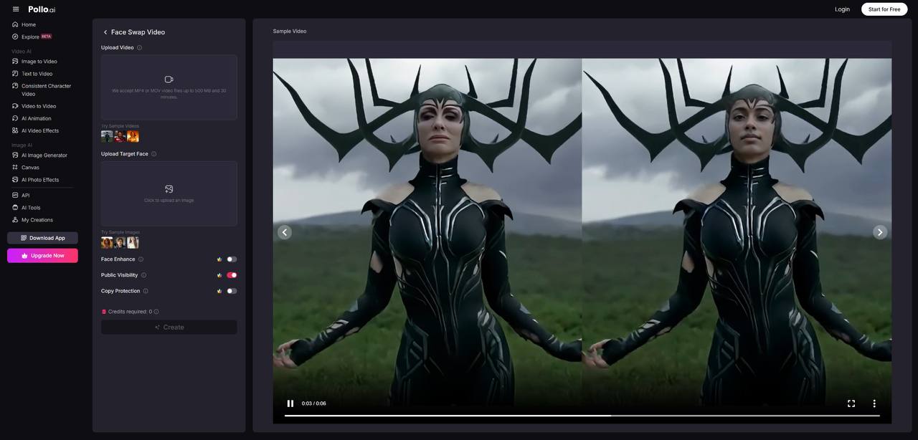
Task: Open the hamburger menu icon
Action: click(x=16, y=9)
